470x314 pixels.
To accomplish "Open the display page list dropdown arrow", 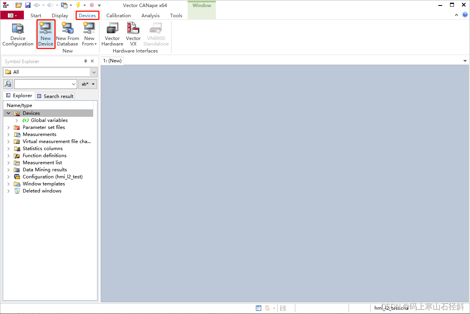I will tap(465, 61).
